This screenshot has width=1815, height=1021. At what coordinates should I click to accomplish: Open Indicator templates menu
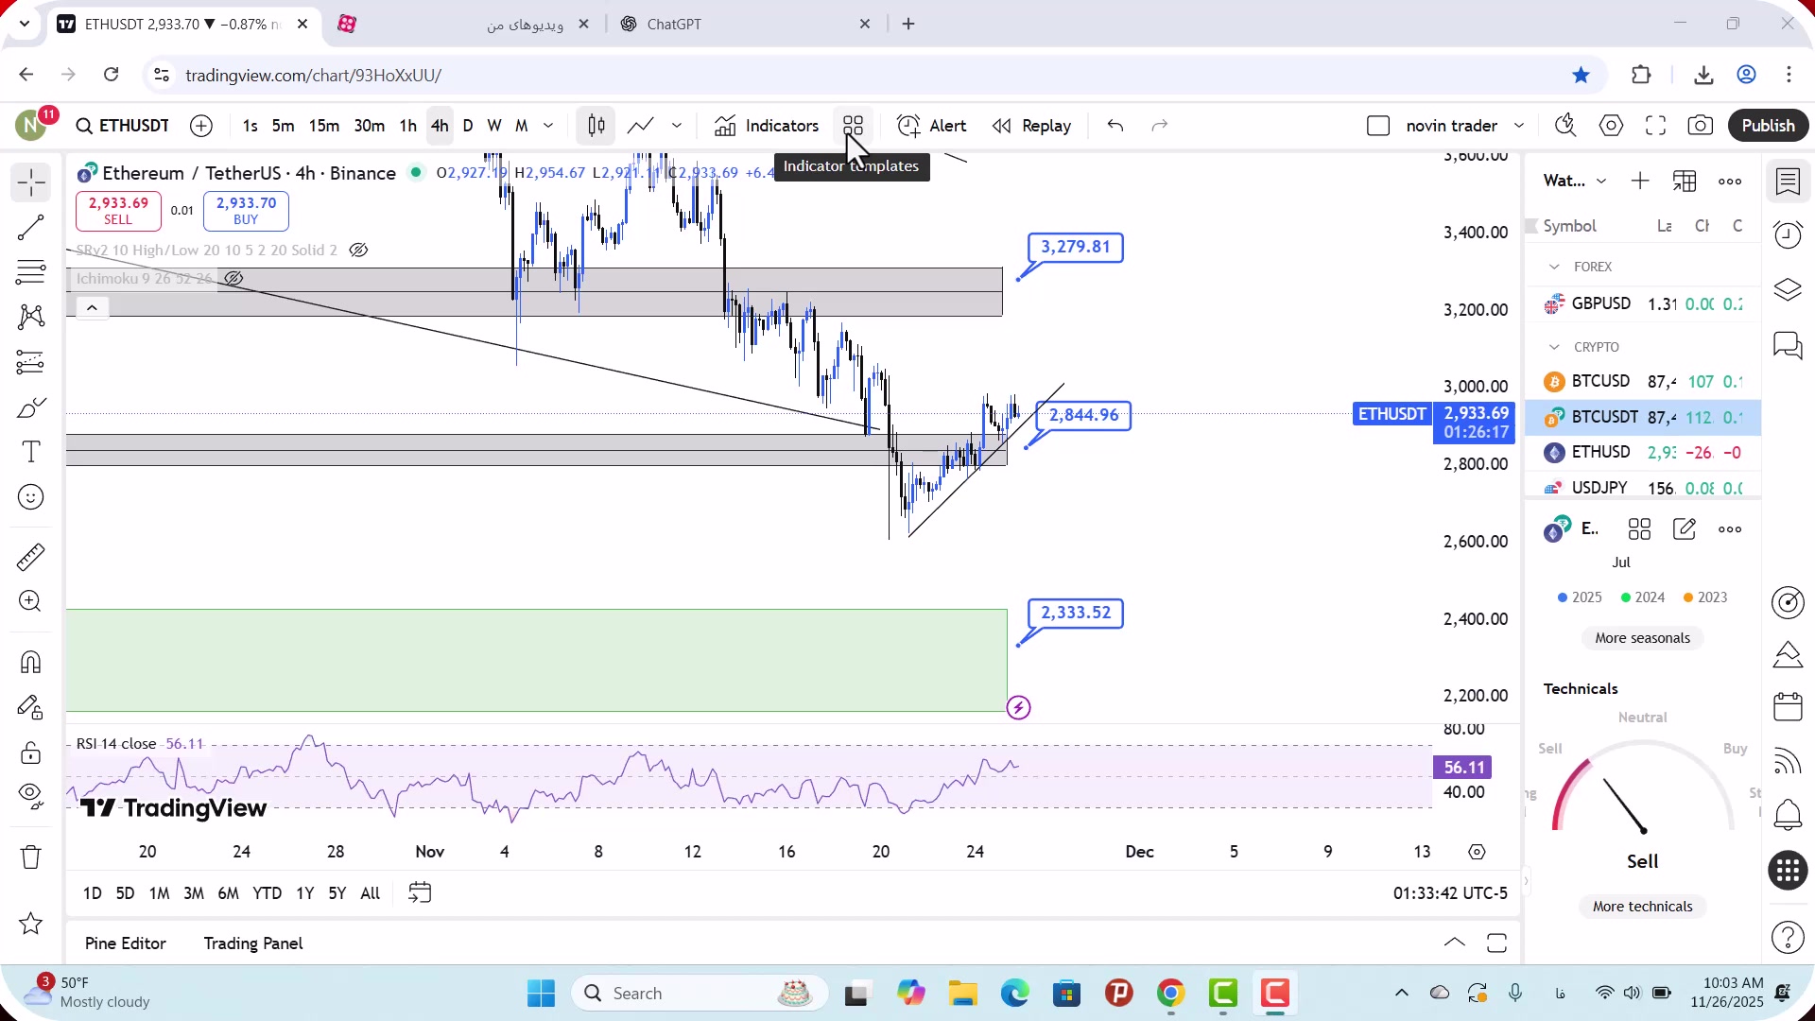854,126
